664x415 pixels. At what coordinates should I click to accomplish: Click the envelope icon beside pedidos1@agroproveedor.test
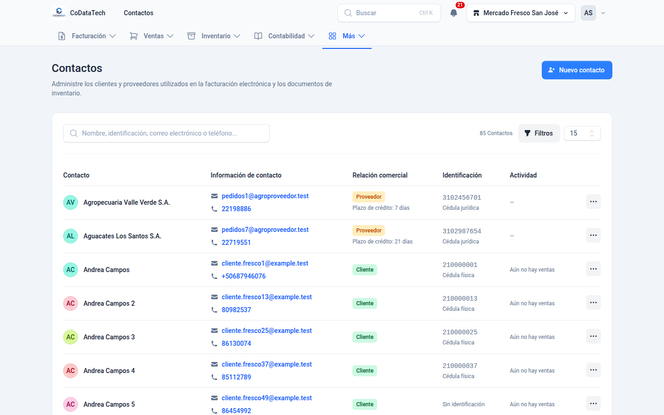coord(214,196)
